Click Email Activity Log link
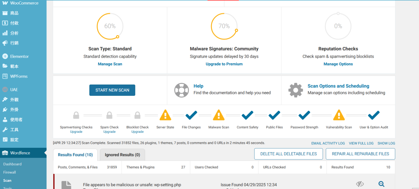Screen dimensions: 419x189 click(328, 143)
